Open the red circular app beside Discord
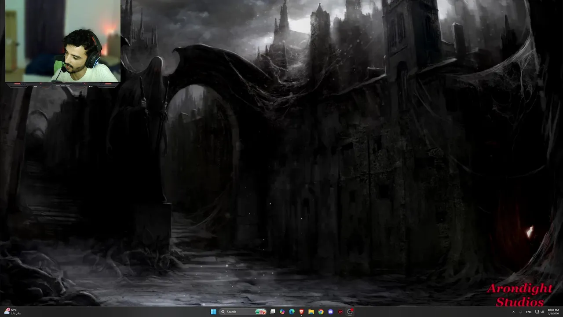Viewport: 563px width, 317px height. point(340,312)
